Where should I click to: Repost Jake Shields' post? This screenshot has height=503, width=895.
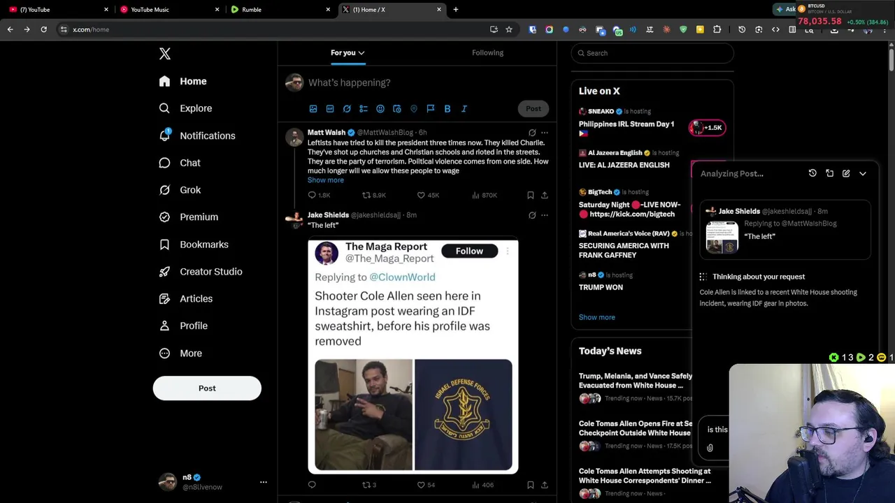369,485
